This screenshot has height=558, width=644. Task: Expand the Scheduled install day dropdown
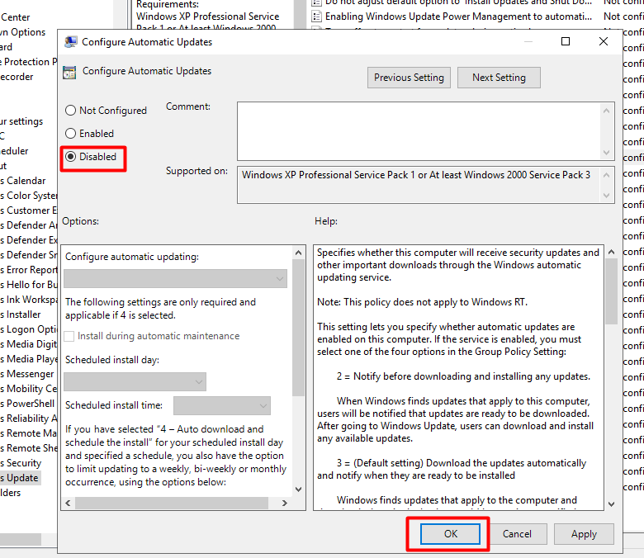[x=135, y=381]
